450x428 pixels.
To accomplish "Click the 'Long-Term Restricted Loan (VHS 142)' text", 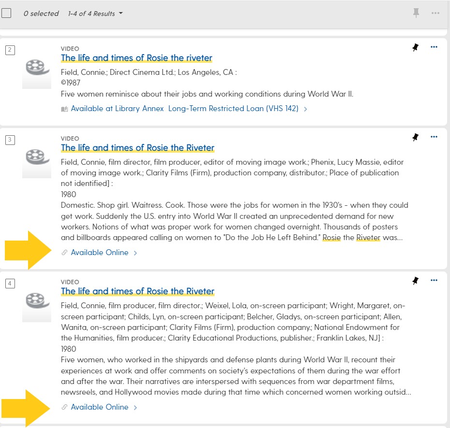I will click(x=233, y=109).
